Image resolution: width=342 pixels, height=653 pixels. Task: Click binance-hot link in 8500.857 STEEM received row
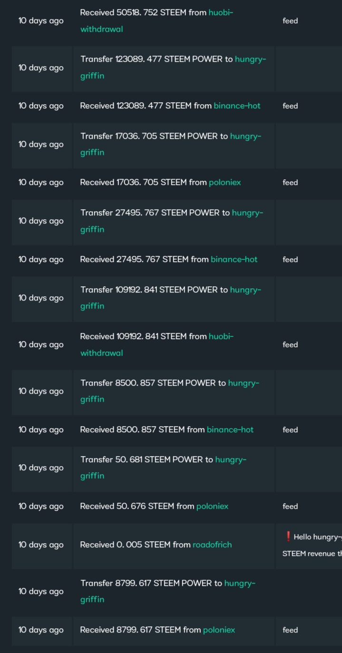pyautogui.click(x=230, y=429)
